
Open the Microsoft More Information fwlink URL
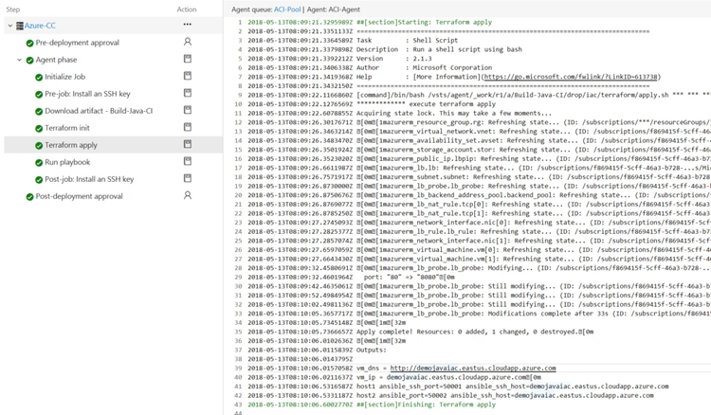(x=571, y=77)
